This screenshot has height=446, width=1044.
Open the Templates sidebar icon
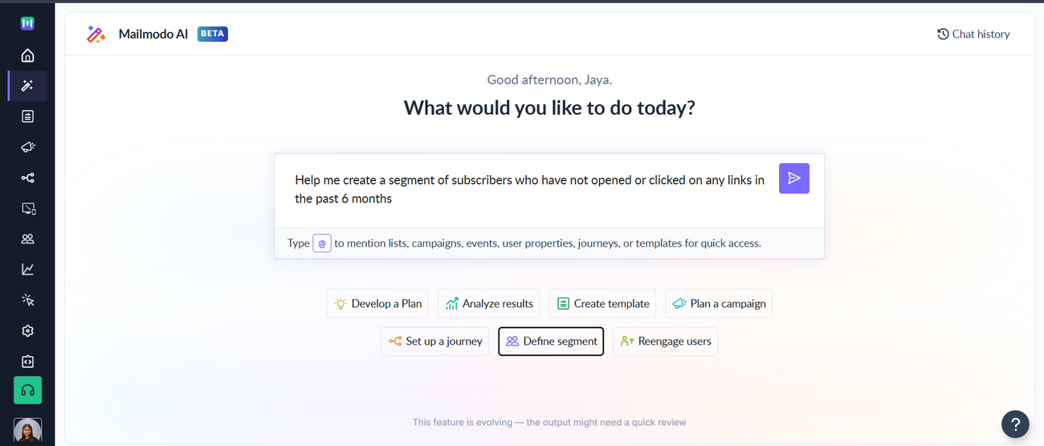click(27, 117)
